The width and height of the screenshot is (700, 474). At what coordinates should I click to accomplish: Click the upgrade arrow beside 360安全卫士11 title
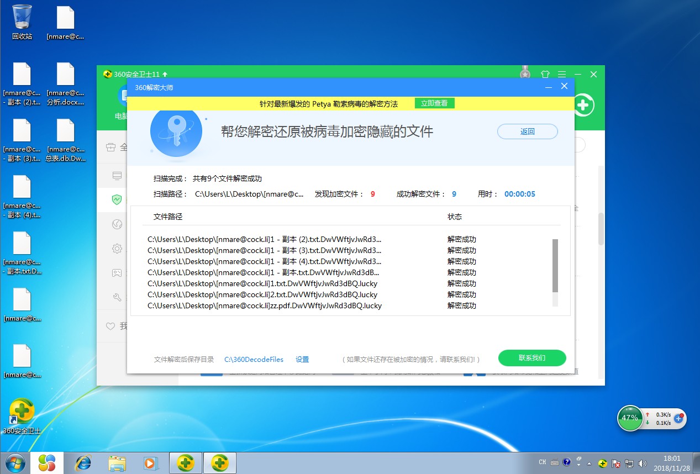tap(165, 74)
